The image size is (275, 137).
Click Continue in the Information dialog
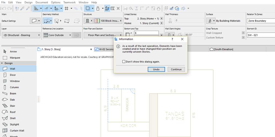tap(176, 69)
